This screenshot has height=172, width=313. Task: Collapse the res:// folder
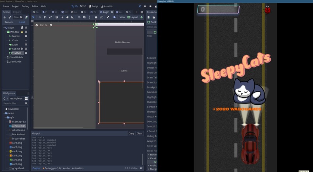click(x=4, y=113)
